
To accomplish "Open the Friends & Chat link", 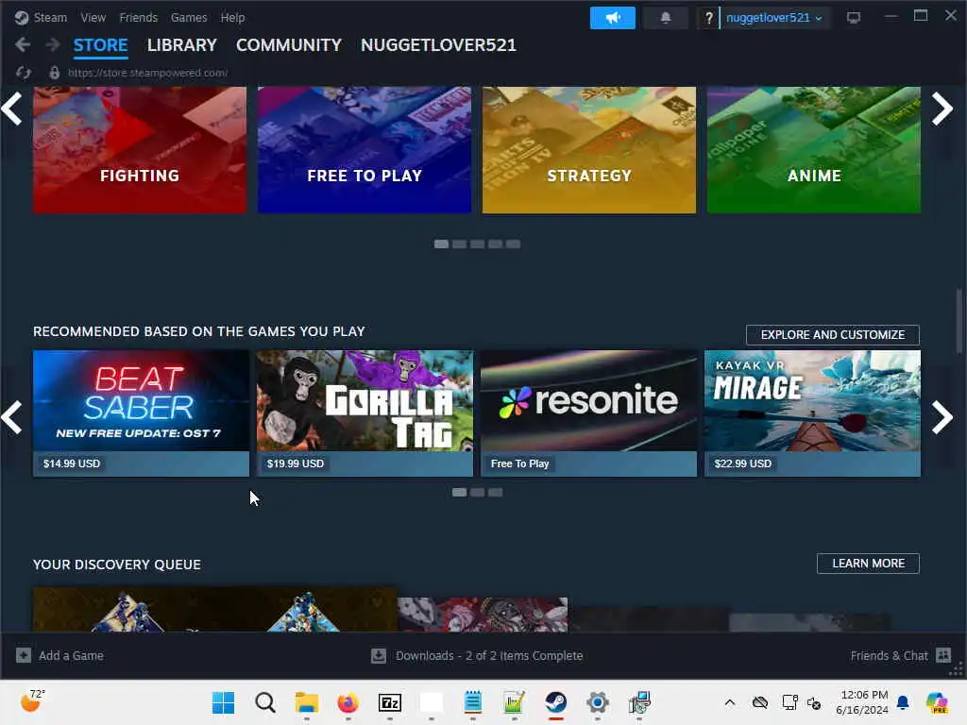I will pyautogui.click(x=889, y=655).
